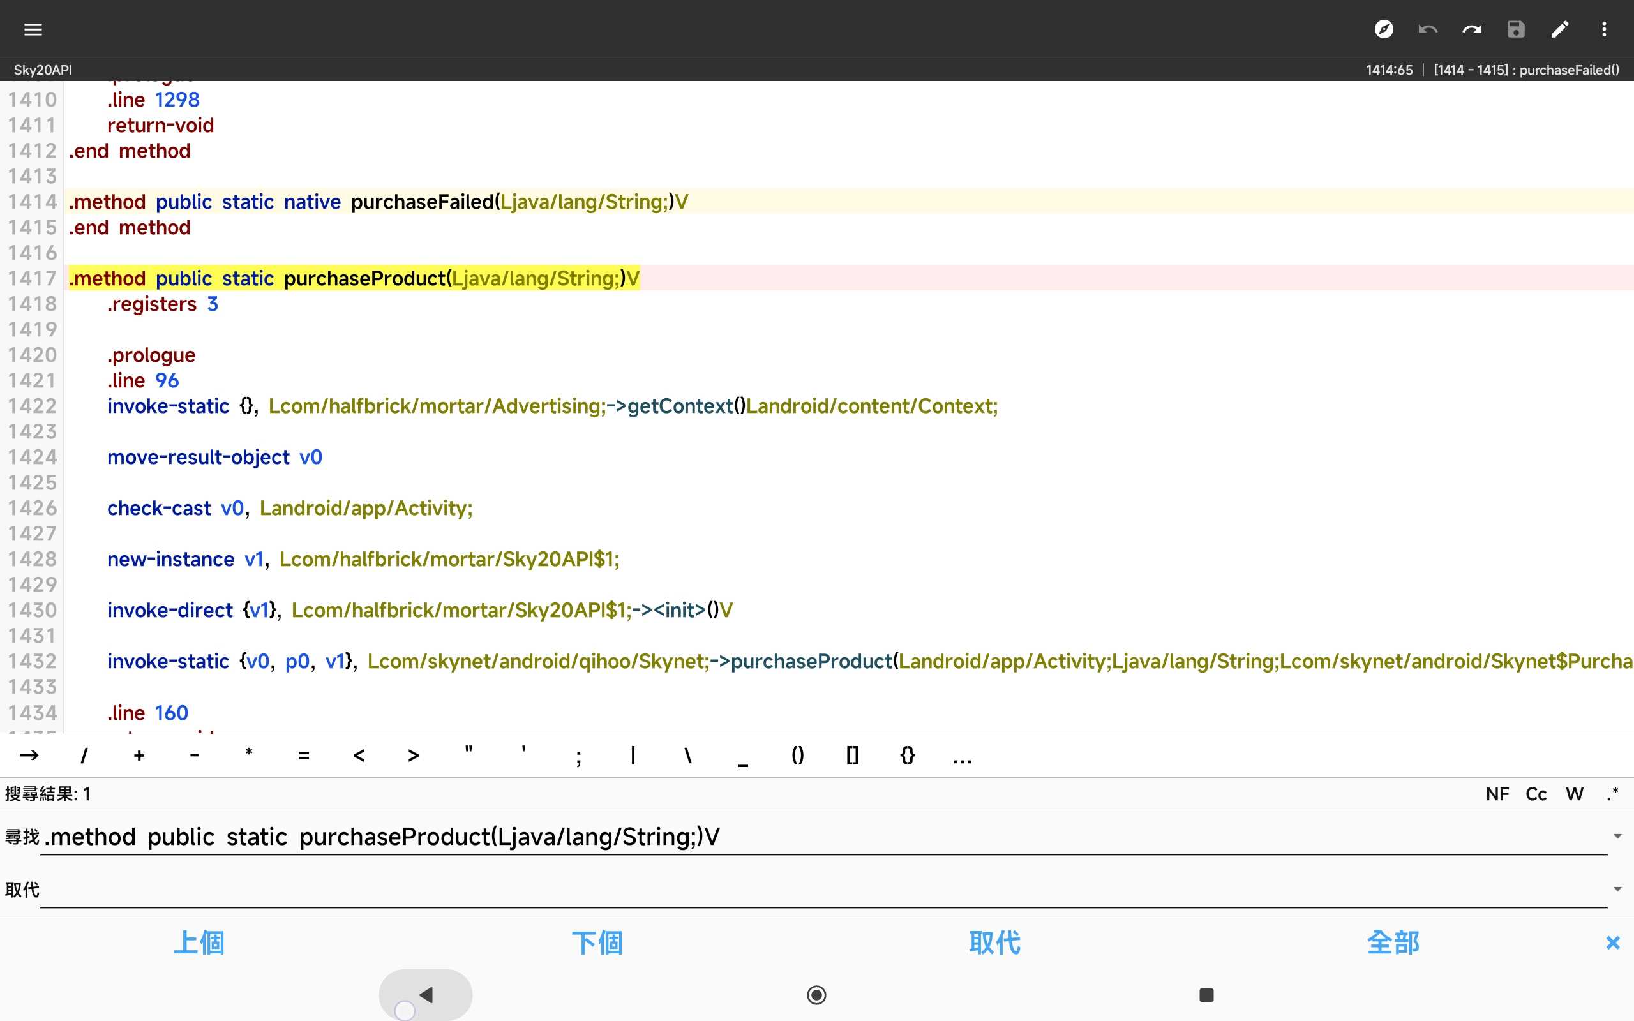Expand the find history dropdown arrow
Viewport: 1634px width, 1021px height.
point(1617,837)
